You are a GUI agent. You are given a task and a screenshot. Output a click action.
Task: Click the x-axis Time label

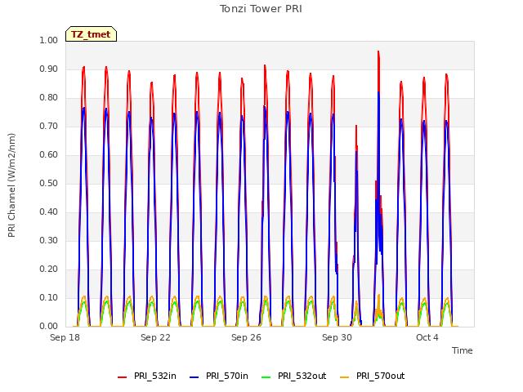463,350
